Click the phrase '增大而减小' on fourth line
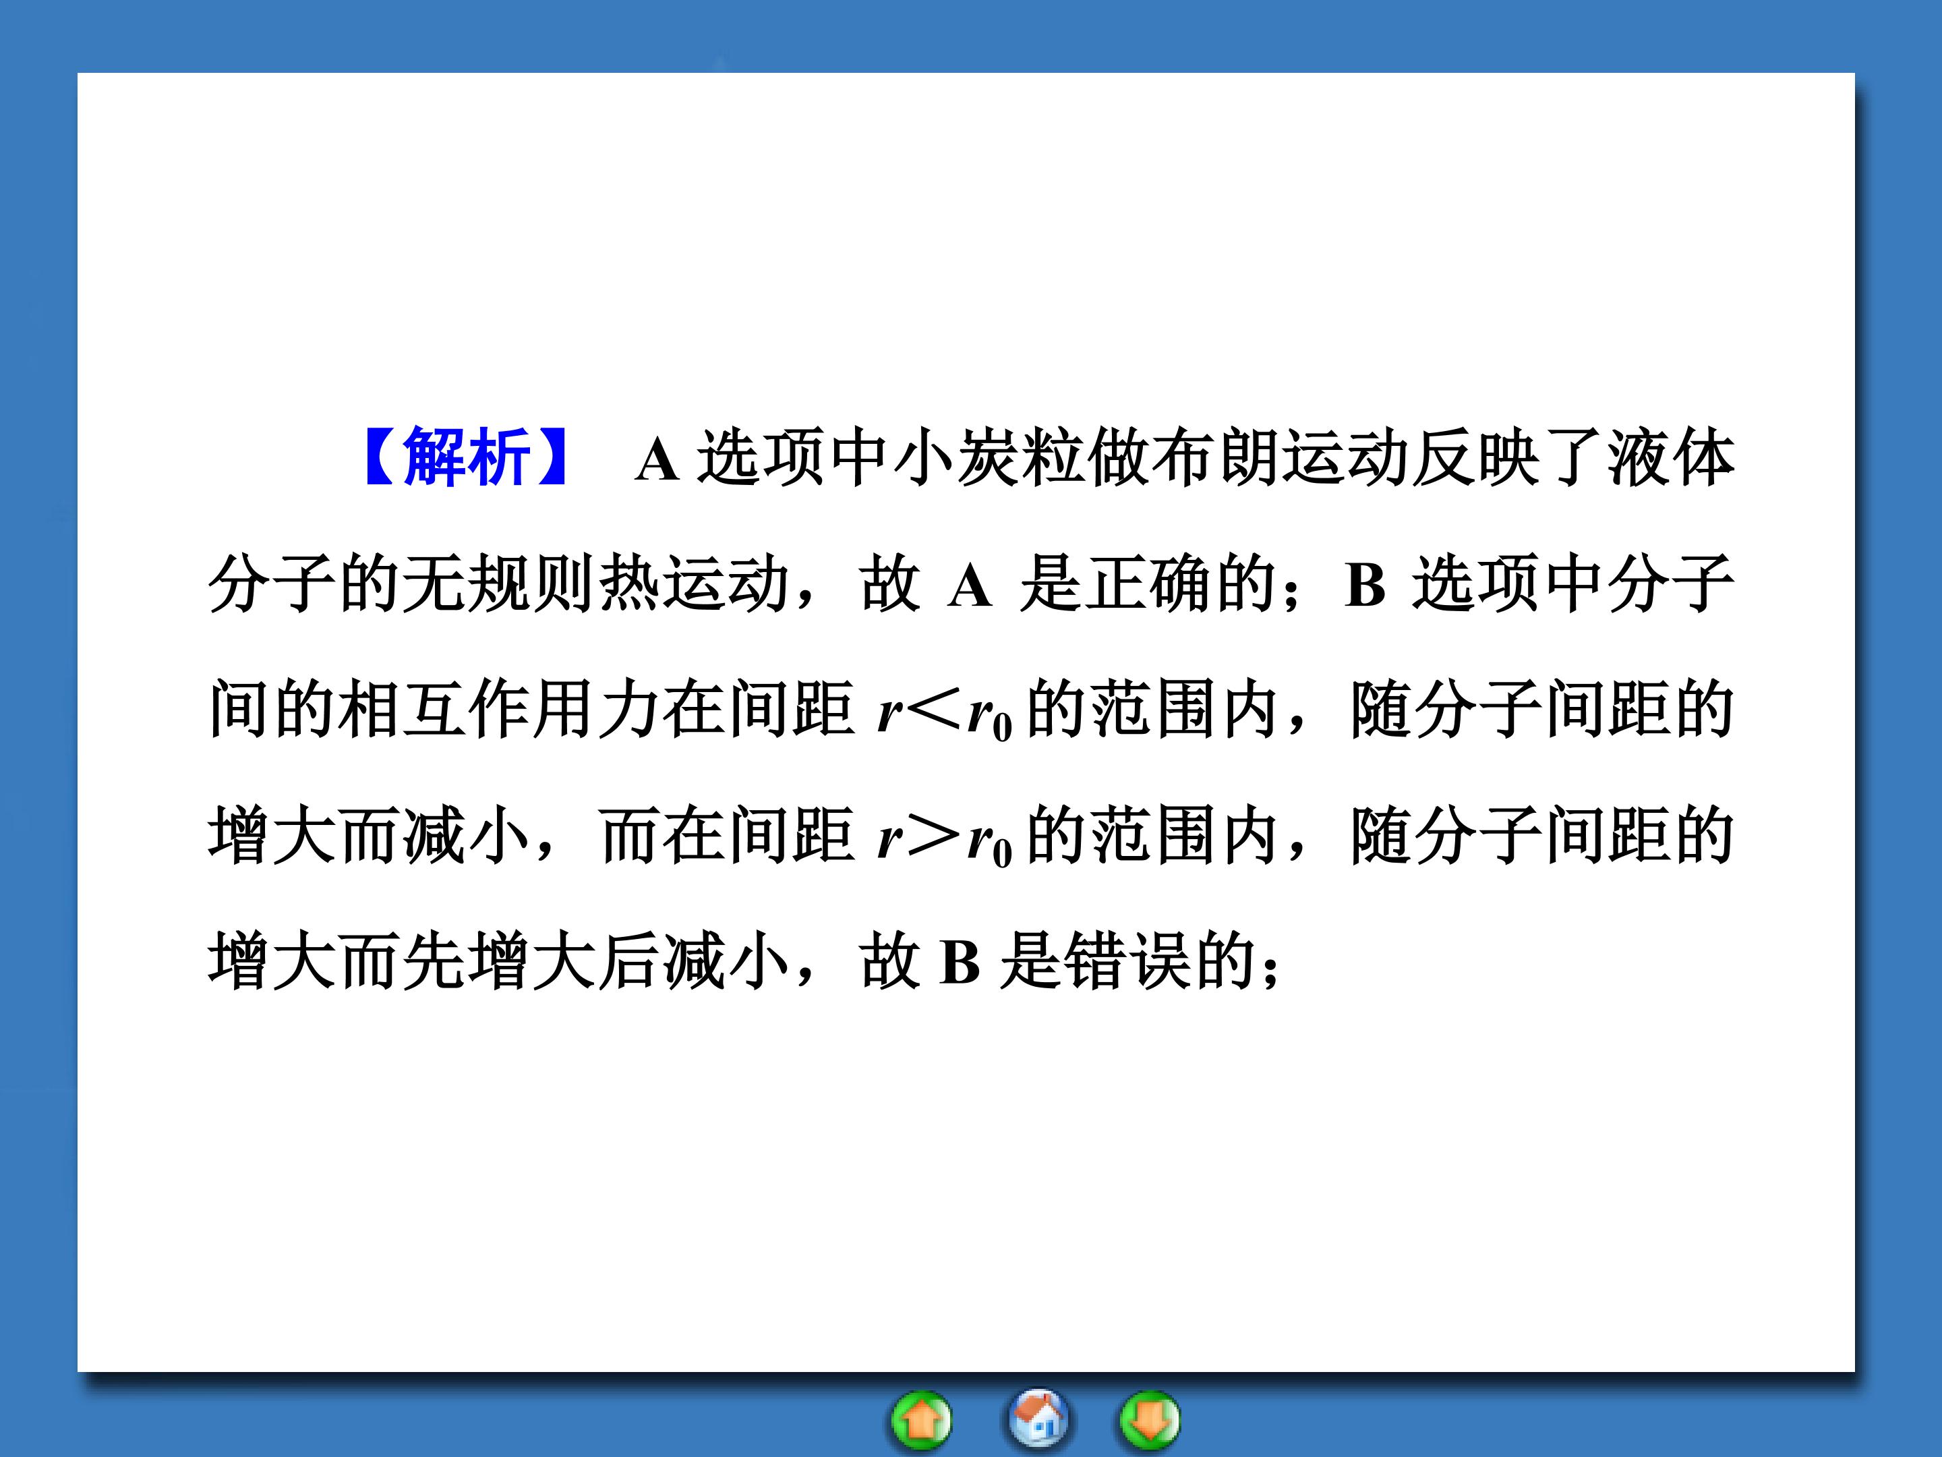The image size is (1942, 1457). click(370, 834)
